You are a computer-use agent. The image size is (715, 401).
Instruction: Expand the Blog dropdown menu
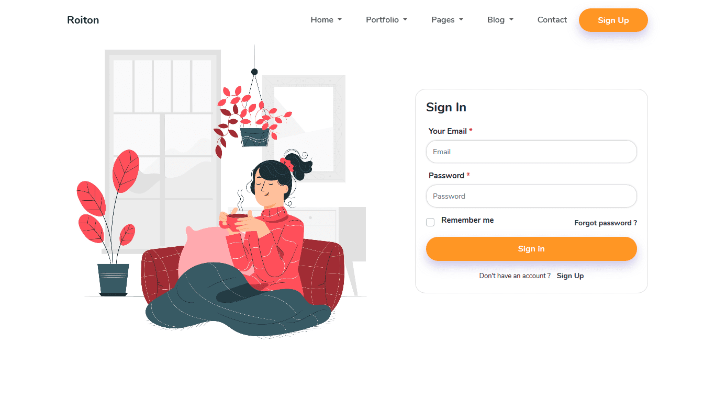coord(500,20)
